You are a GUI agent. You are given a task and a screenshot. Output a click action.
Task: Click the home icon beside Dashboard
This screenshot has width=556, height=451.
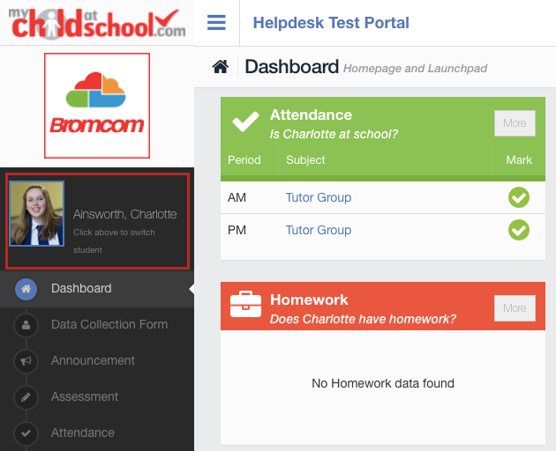click(221, 67)
